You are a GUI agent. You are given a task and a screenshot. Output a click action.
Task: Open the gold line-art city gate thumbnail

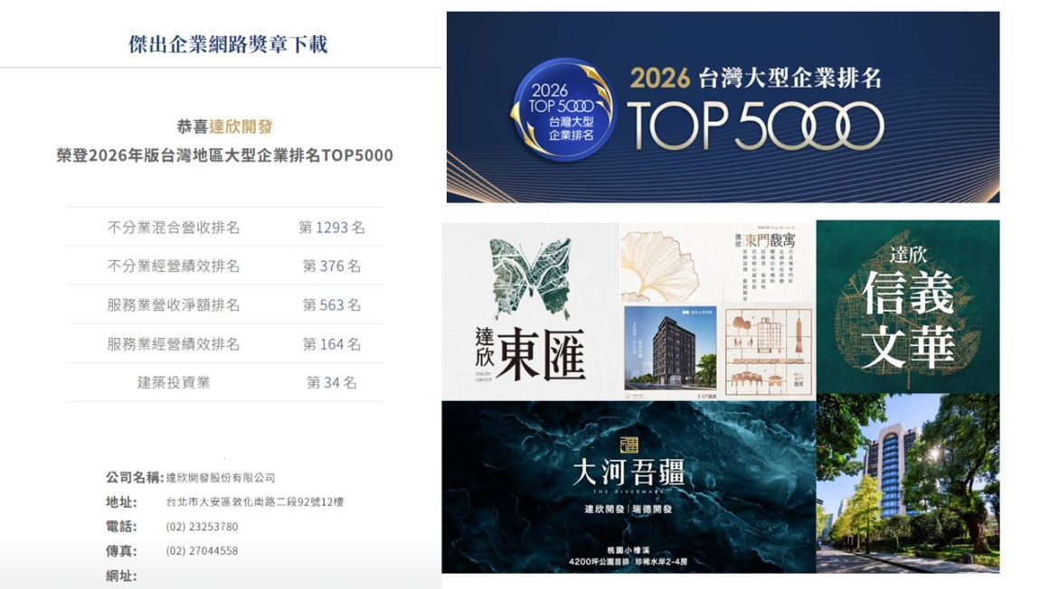tap(770, 351)
